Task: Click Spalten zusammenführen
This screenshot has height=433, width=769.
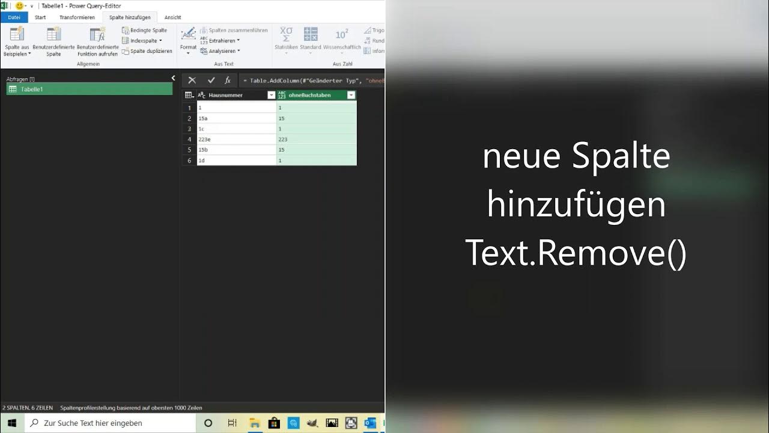Action: [x=234, y=30]
